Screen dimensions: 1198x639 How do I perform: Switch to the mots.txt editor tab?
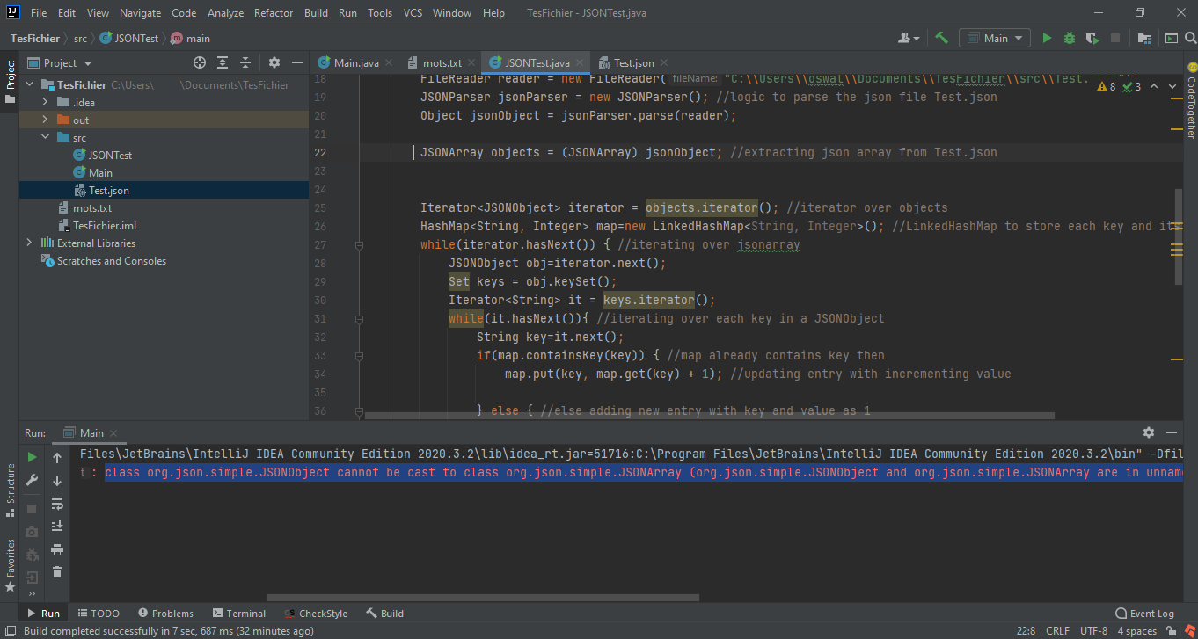[443, 62]
